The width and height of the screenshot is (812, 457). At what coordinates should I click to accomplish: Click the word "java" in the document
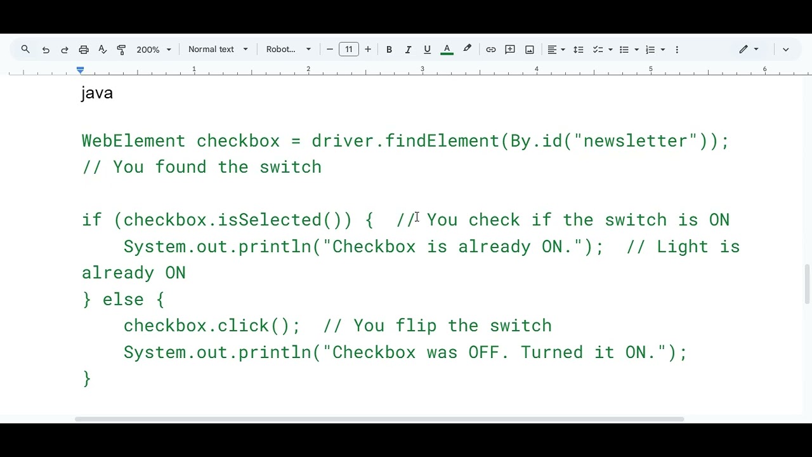(x=97, y=93)
